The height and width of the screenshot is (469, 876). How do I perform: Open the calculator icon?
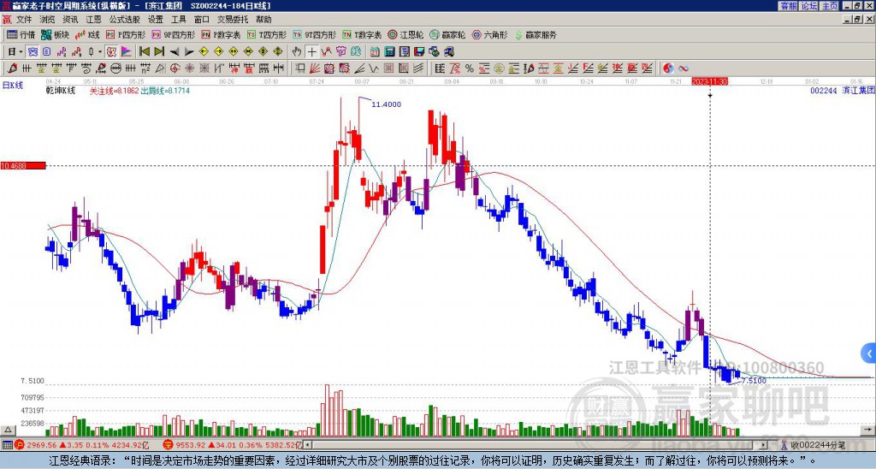pyautogui.click(x=390, y=52)
